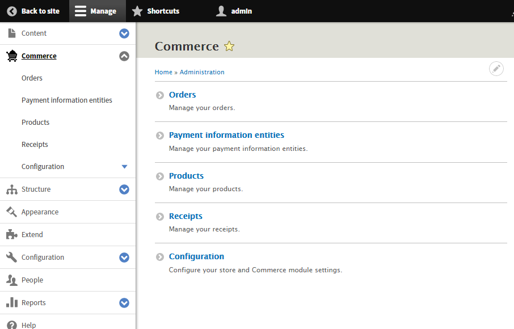Viewport: 514px width, 329px height.
Task: Expand the Structure menu chevron
Action: [x=124, y=189]
